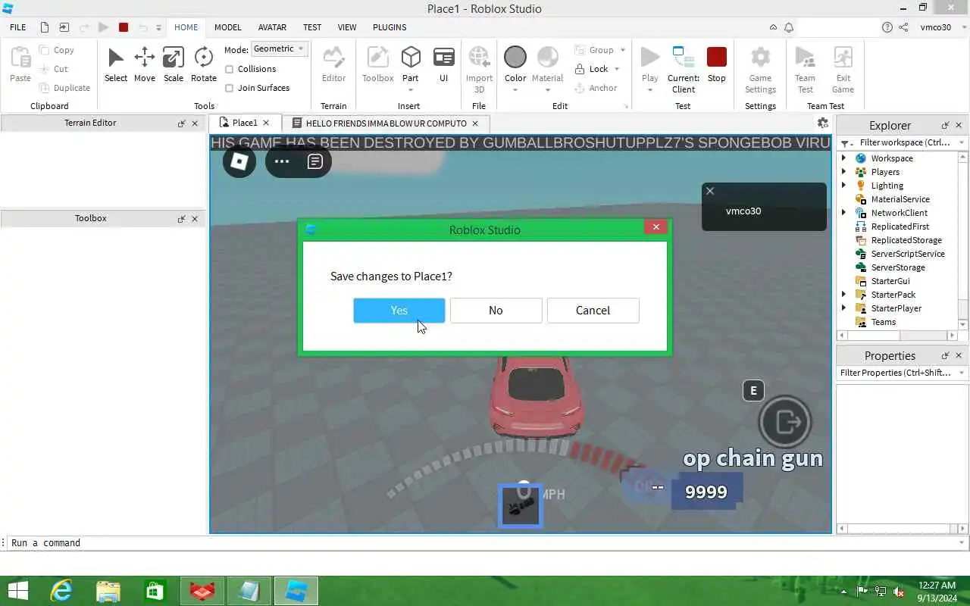Image resolution: width=970 pixels, height=606 pixels.
Task: Open Game Settings
Action: coord(760,69)
